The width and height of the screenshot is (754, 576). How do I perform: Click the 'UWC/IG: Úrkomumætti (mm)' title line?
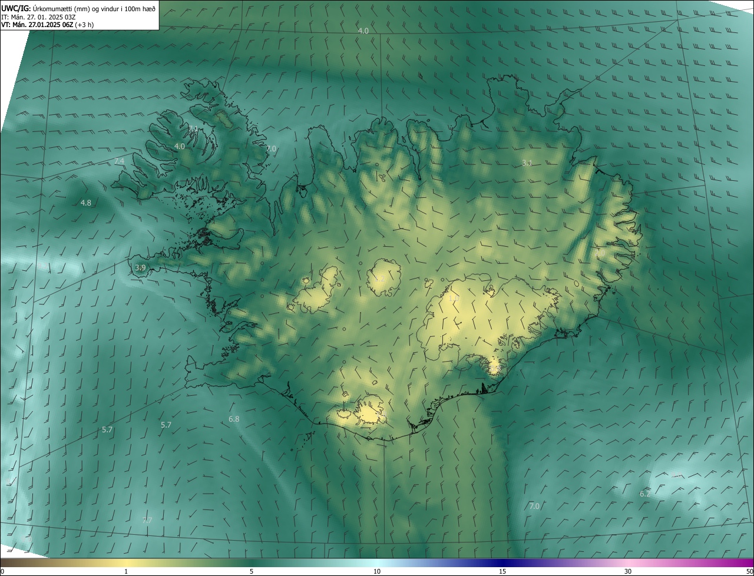[78, 8]
